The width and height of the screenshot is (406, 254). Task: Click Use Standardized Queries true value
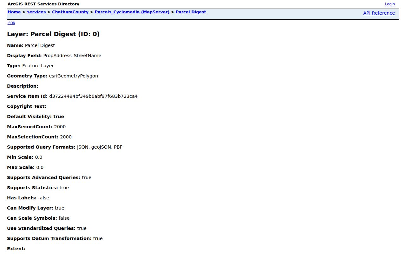(x=82, y=228)
